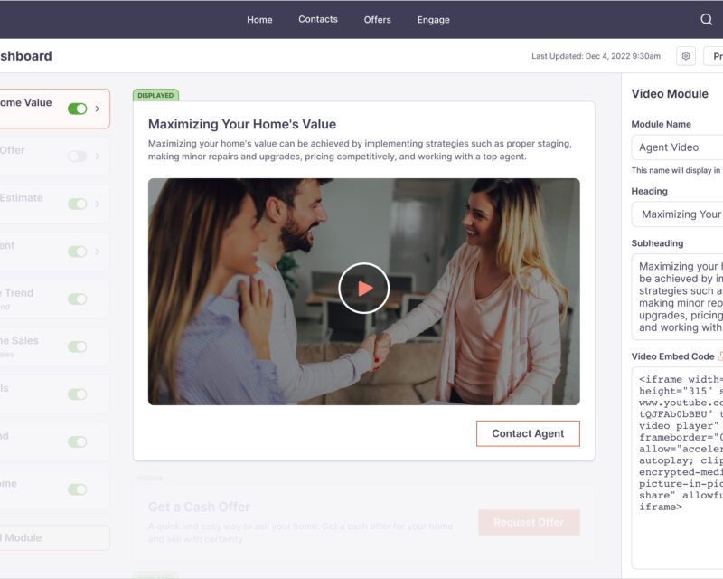Viewport: 723px width, 579px height.
Task: Turn off the Home Value module toggle
Action: tap(78, 109)
